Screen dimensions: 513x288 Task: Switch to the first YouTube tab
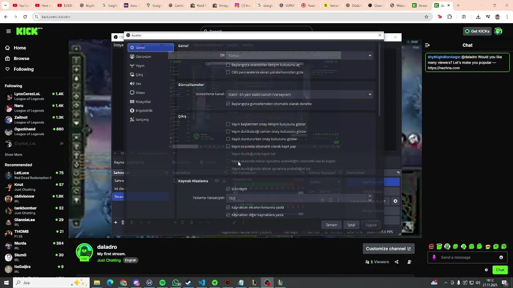pos(20,6)
